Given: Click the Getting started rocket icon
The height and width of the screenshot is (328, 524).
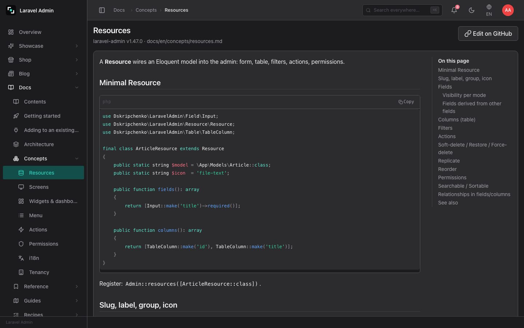Looking at the screenshot, I should [16, 116].
